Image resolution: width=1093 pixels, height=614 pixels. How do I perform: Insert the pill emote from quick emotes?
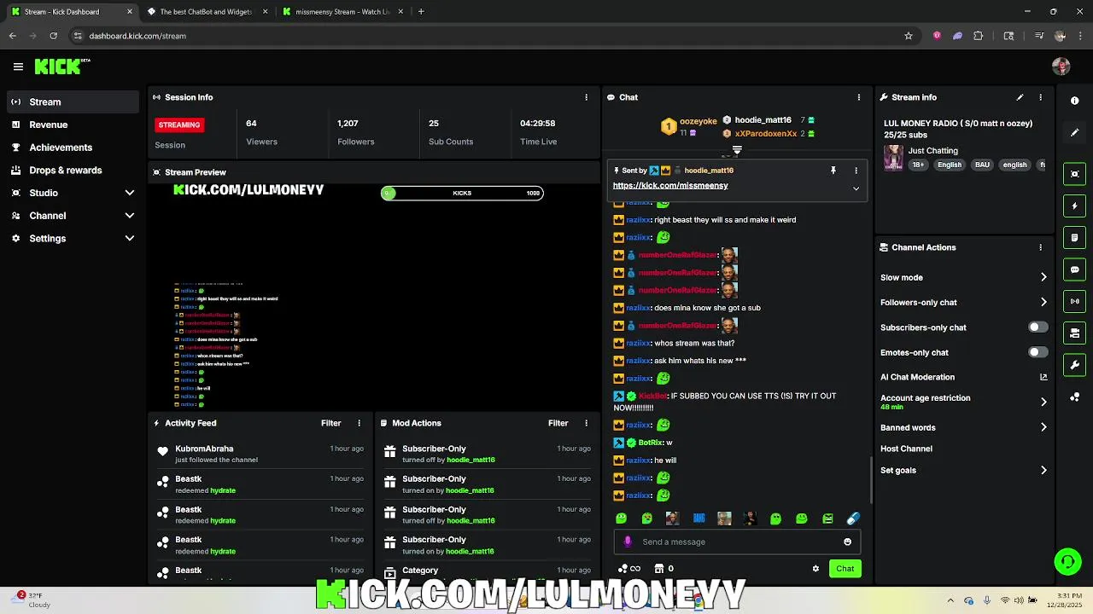(853, 518)
